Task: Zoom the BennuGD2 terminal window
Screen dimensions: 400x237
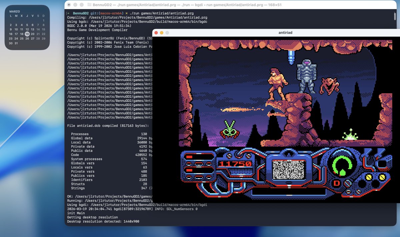Action: [81, 5]
